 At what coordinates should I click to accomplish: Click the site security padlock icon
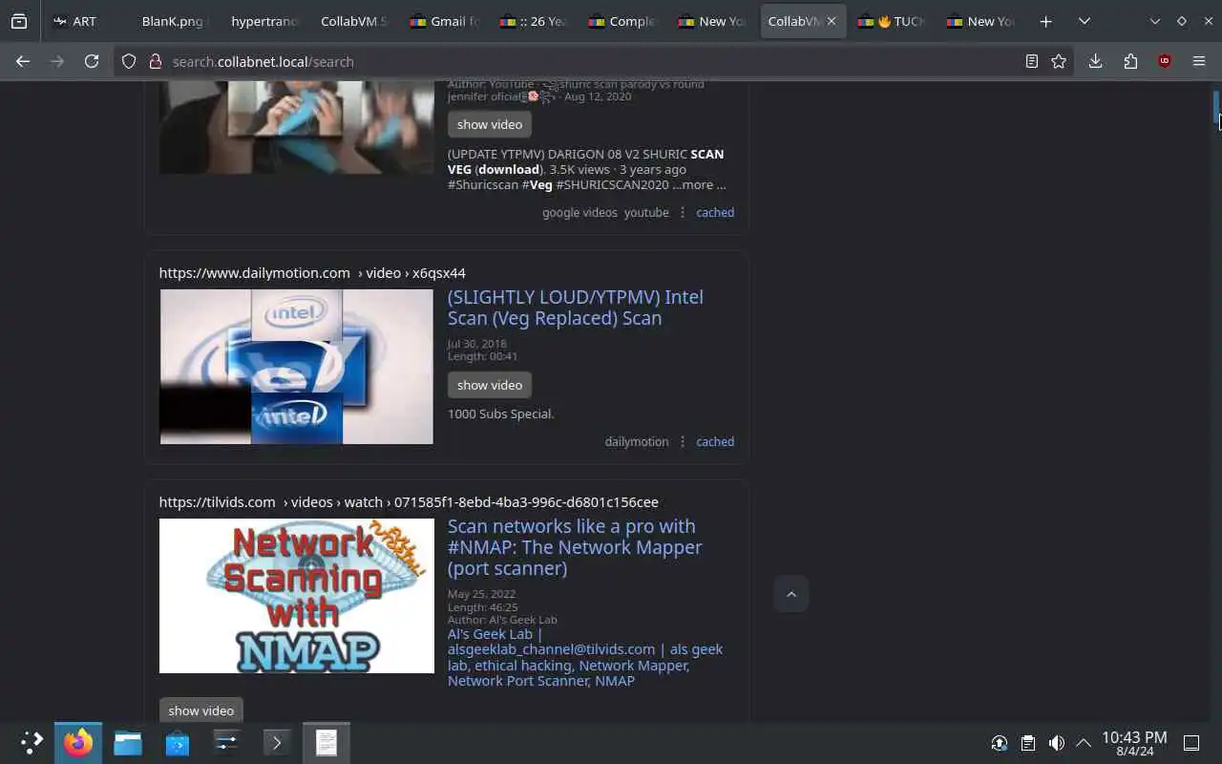[155, 61]
